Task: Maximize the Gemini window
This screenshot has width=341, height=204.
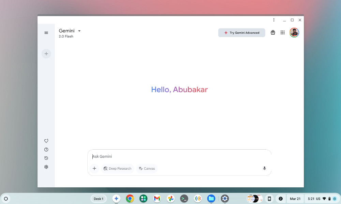Action: (292, 20)
